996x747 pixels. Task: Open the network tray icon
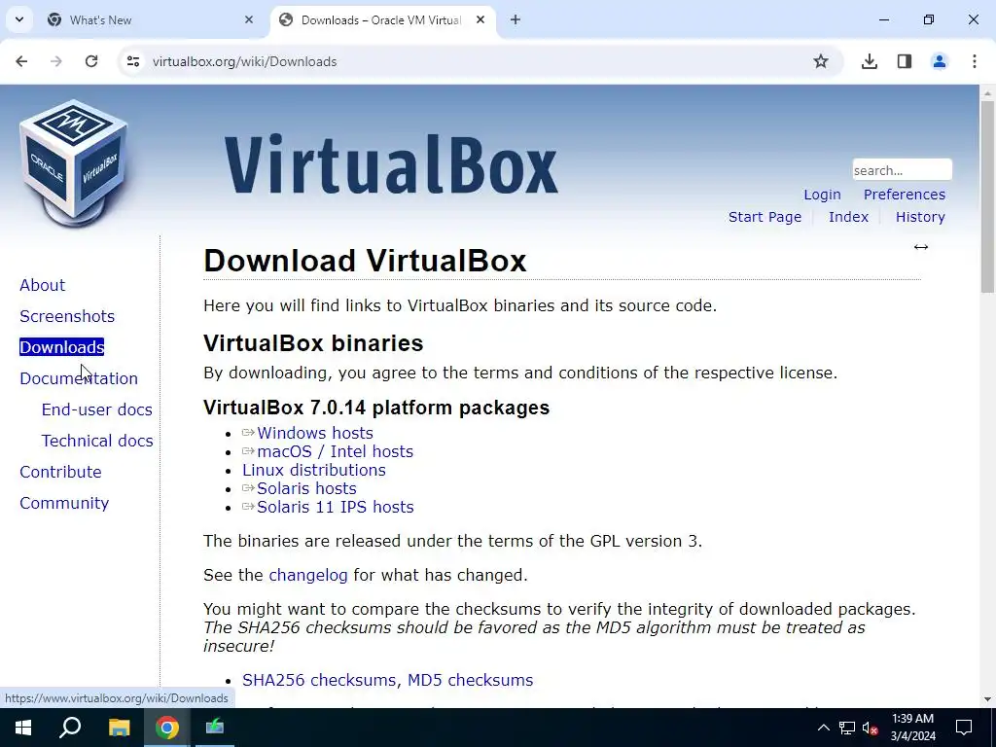click(847, 728)
